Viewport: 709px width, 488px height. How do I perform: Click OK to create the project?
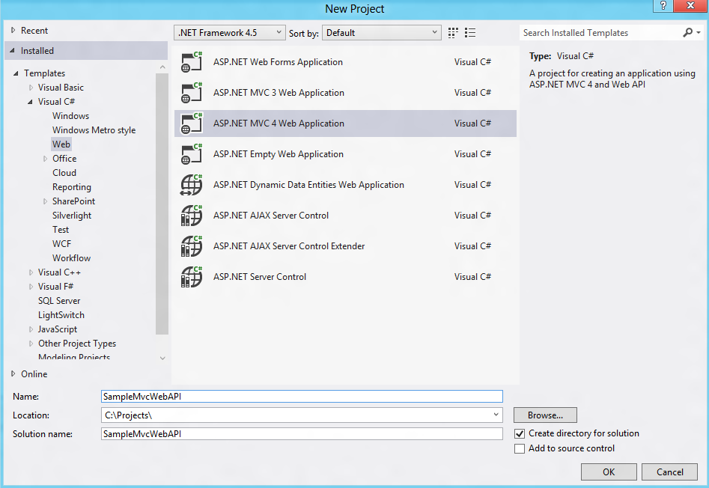pos(609,472)
